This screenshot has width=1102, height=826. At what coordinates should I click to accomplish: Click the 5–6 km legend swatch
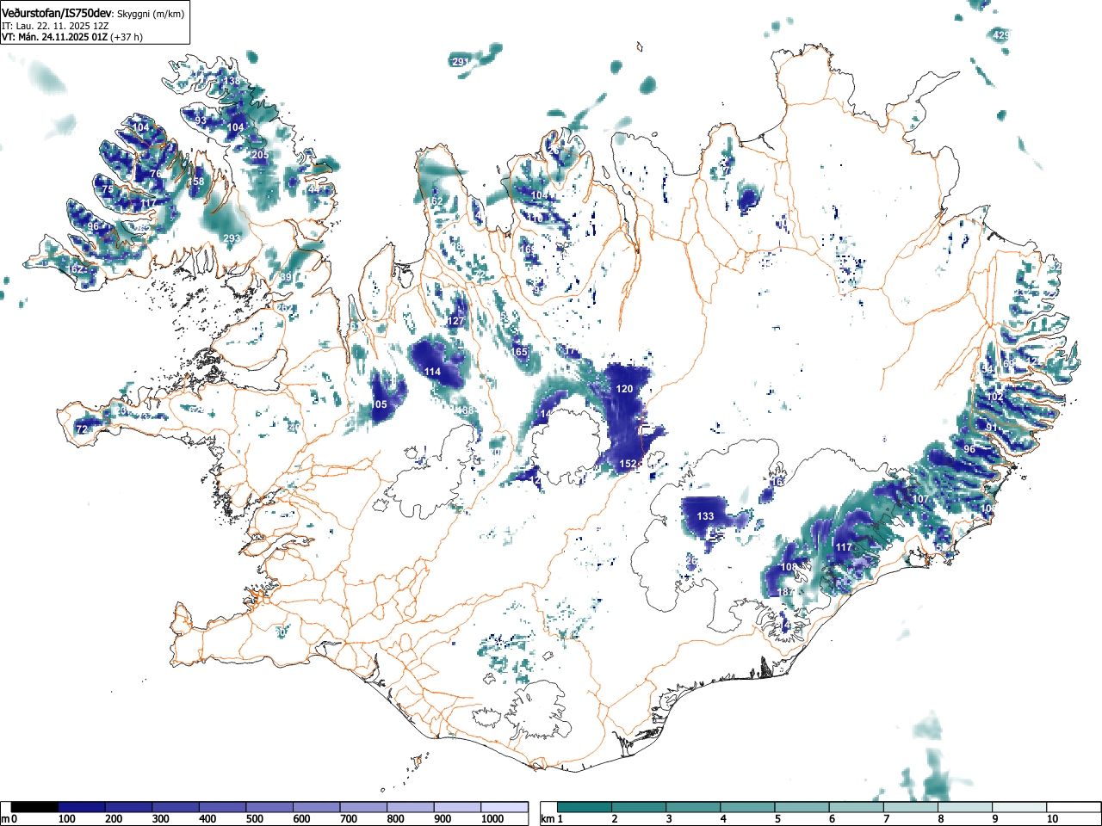tap(802, 807)
